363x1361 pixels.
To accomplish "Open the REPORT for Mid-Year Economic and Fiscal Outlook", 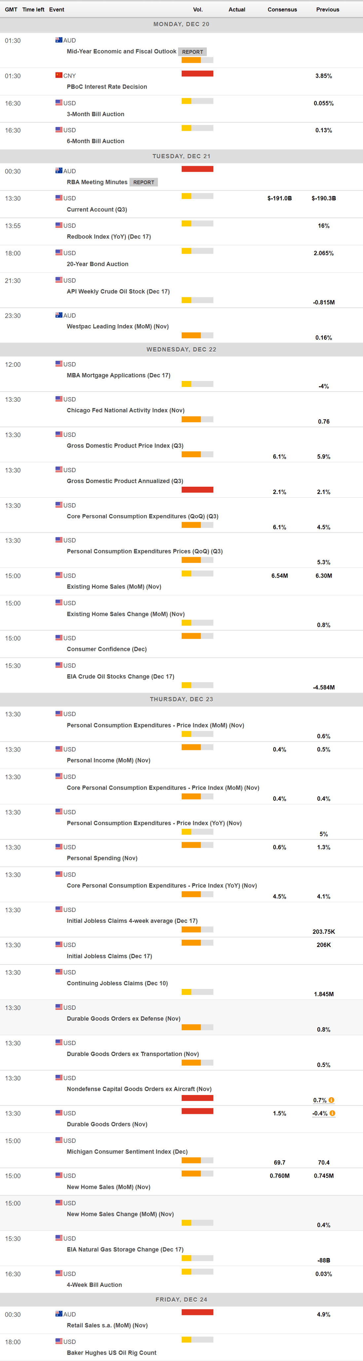I will (x=192, y=52).
